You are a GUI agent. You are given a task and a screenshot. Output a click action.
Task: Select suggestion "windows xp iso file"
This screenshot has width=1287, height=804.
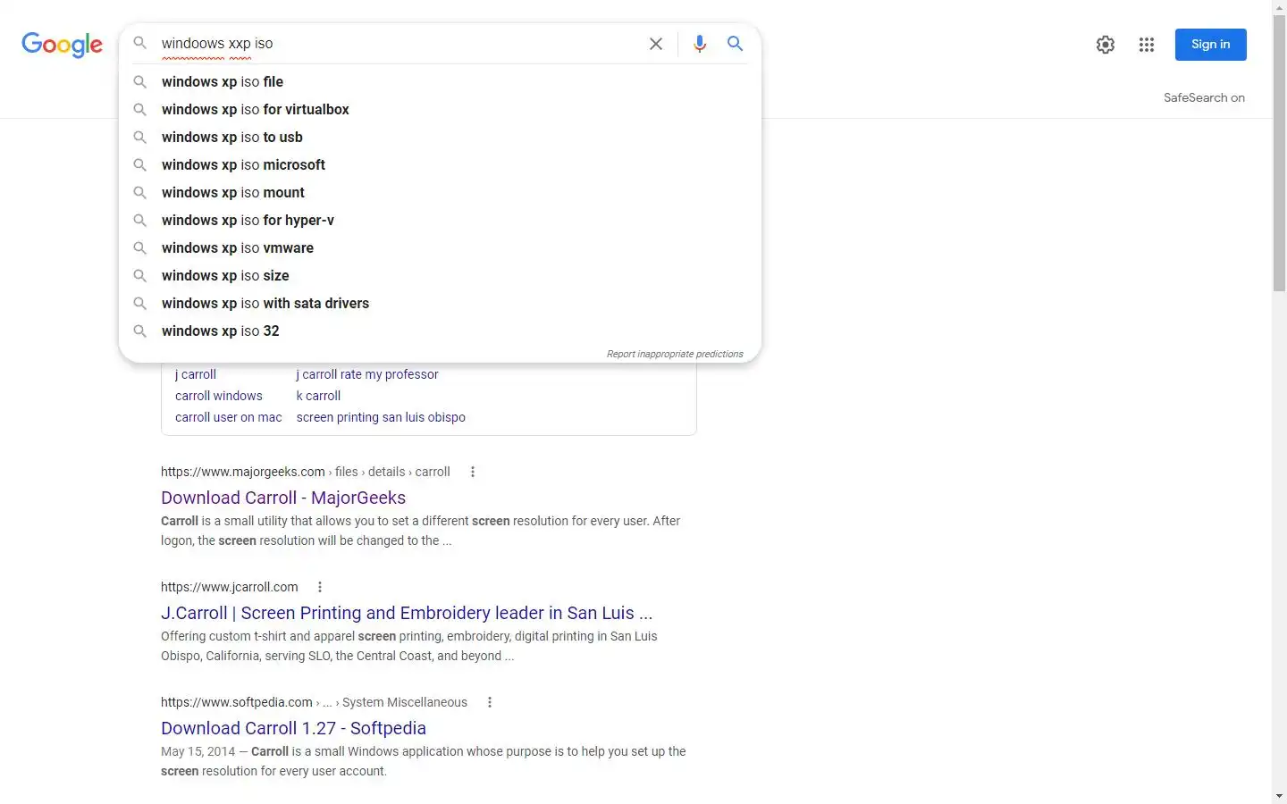click(440, 81)
